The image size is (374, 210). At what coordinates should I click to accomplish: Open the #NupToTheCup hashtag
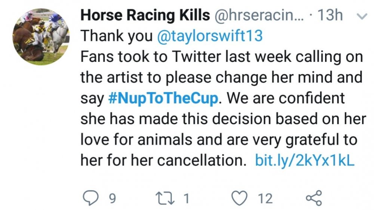pyautogui.click(x=163, y=99)
